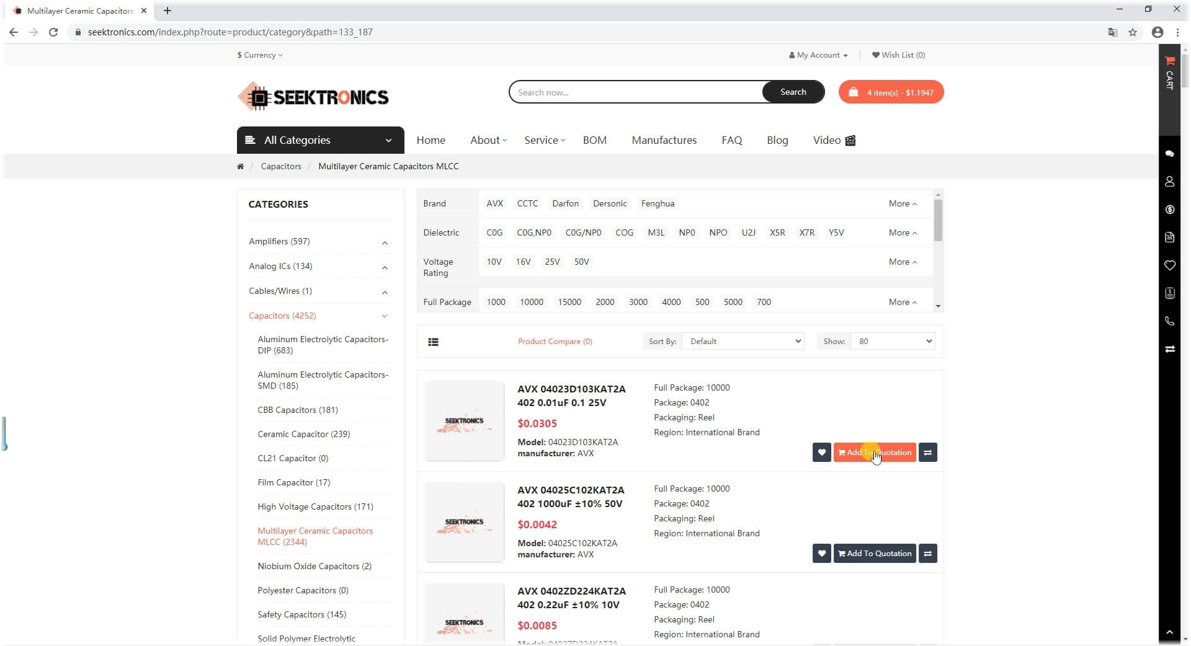Open the Currency dropdown
Screen dimensions: 1191x646
tap(259, 55)
